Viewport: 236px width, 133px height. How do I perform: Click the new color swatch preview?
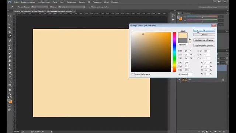(x=183, y=35)
